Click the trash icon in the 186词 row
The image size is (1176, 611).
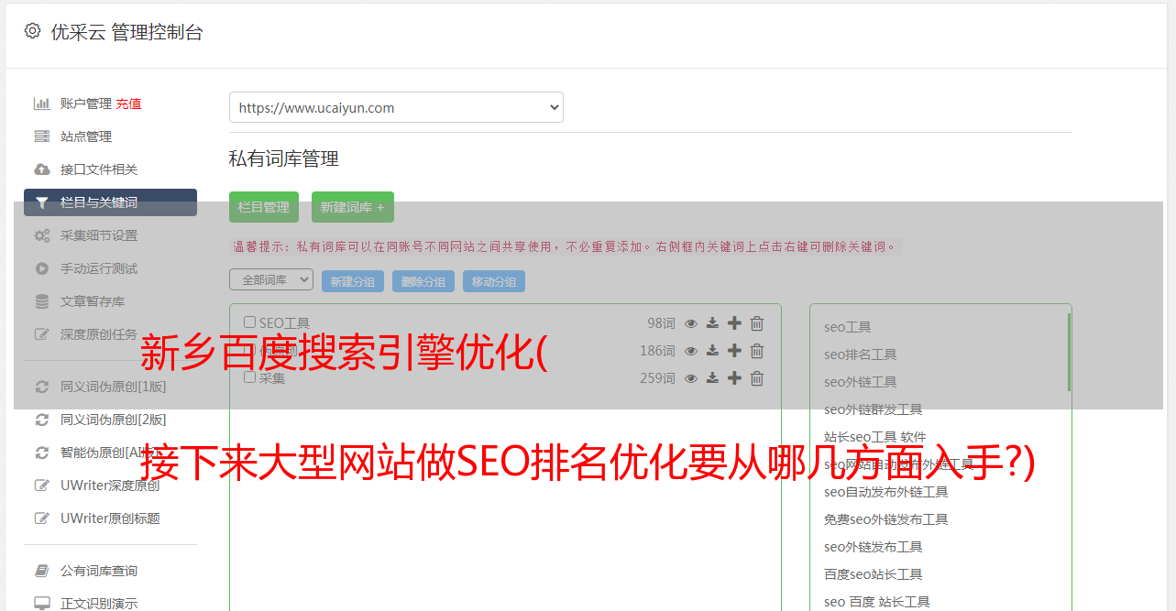click(x=757, y=351)
